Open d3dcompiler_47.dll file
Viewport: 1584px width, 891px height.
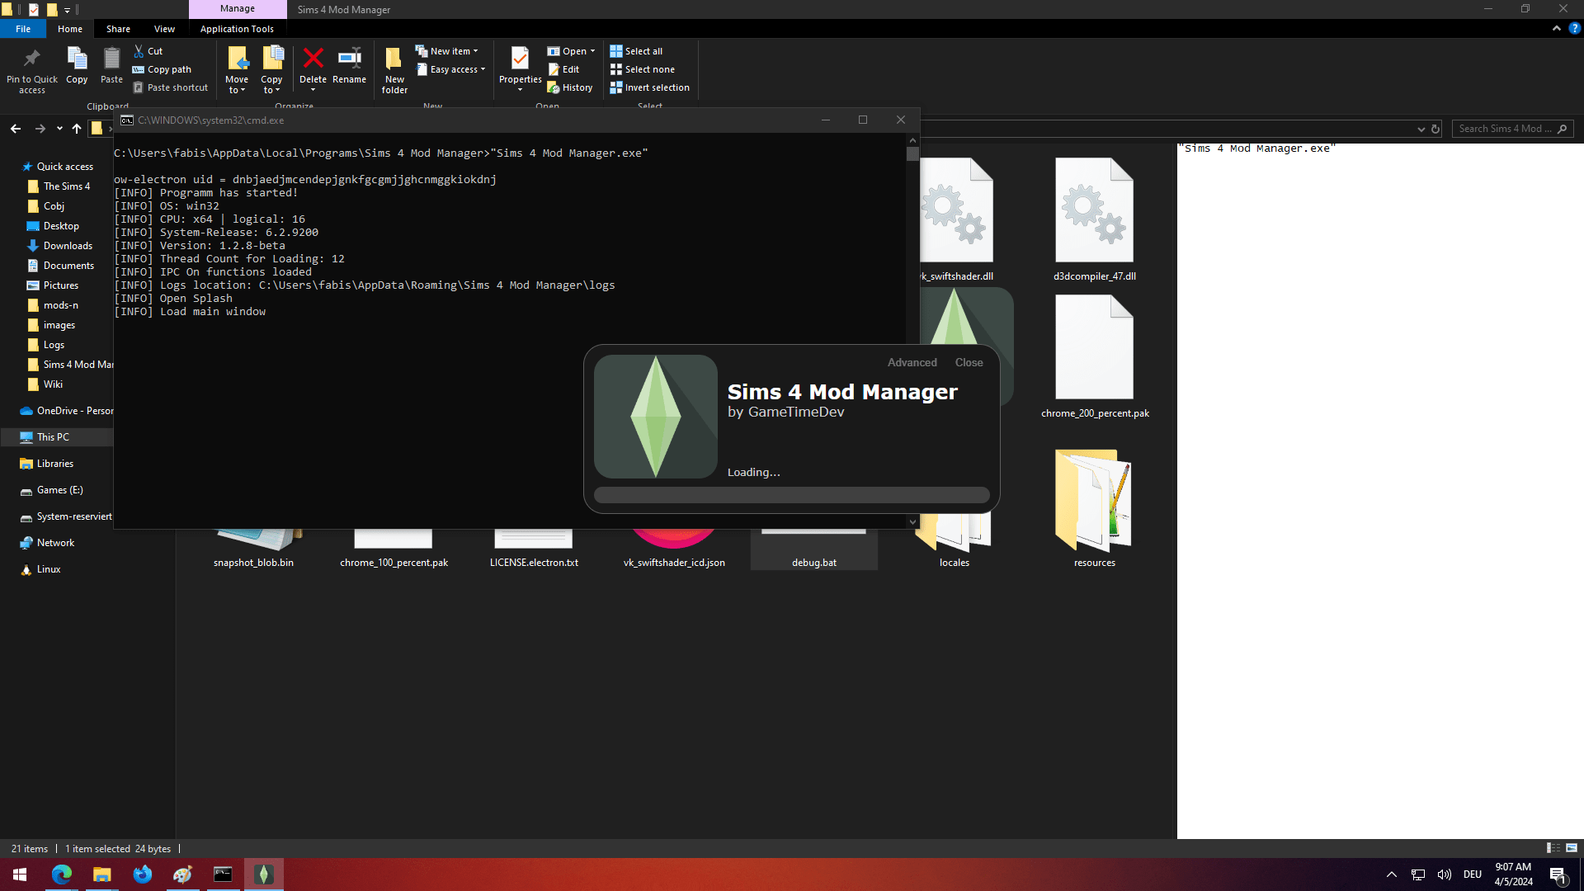(1094, 219)
